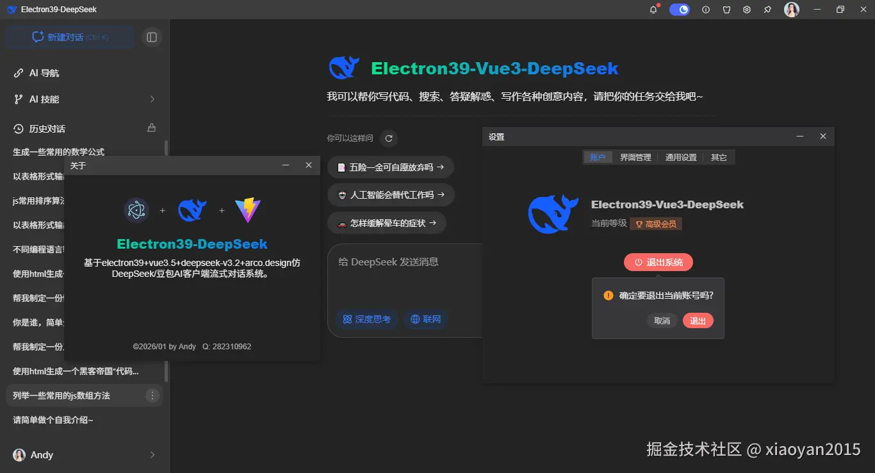Toggle 深度思考 deep thinking mode
This screenshot has width=875, height=473.
(366, 319)
